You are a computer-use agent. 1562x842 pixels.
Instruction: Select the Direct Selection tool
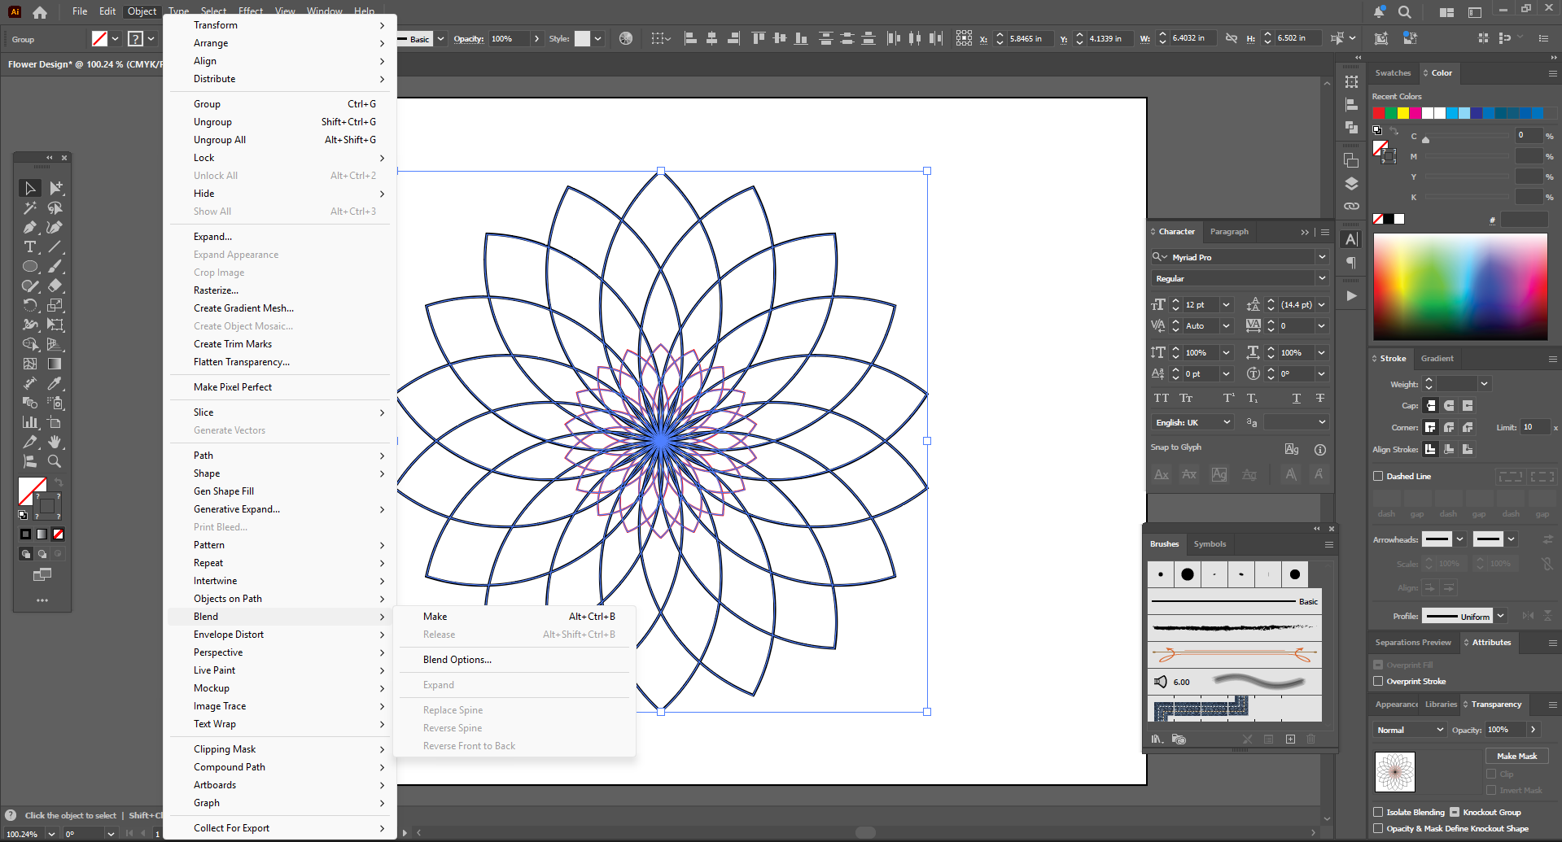coord(55,188)
